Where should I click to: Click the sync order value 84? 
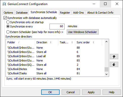[78, 69]
